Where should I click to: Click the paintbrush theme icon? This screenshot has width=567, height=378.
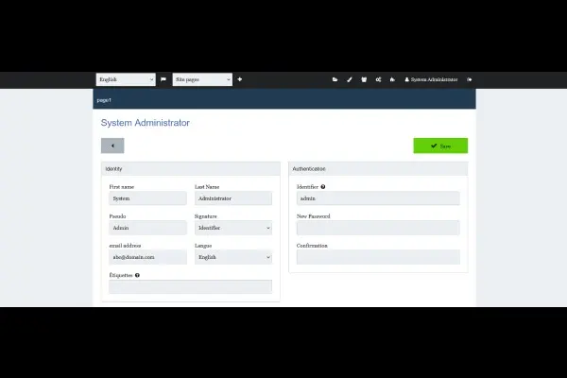tap(349, 79)
